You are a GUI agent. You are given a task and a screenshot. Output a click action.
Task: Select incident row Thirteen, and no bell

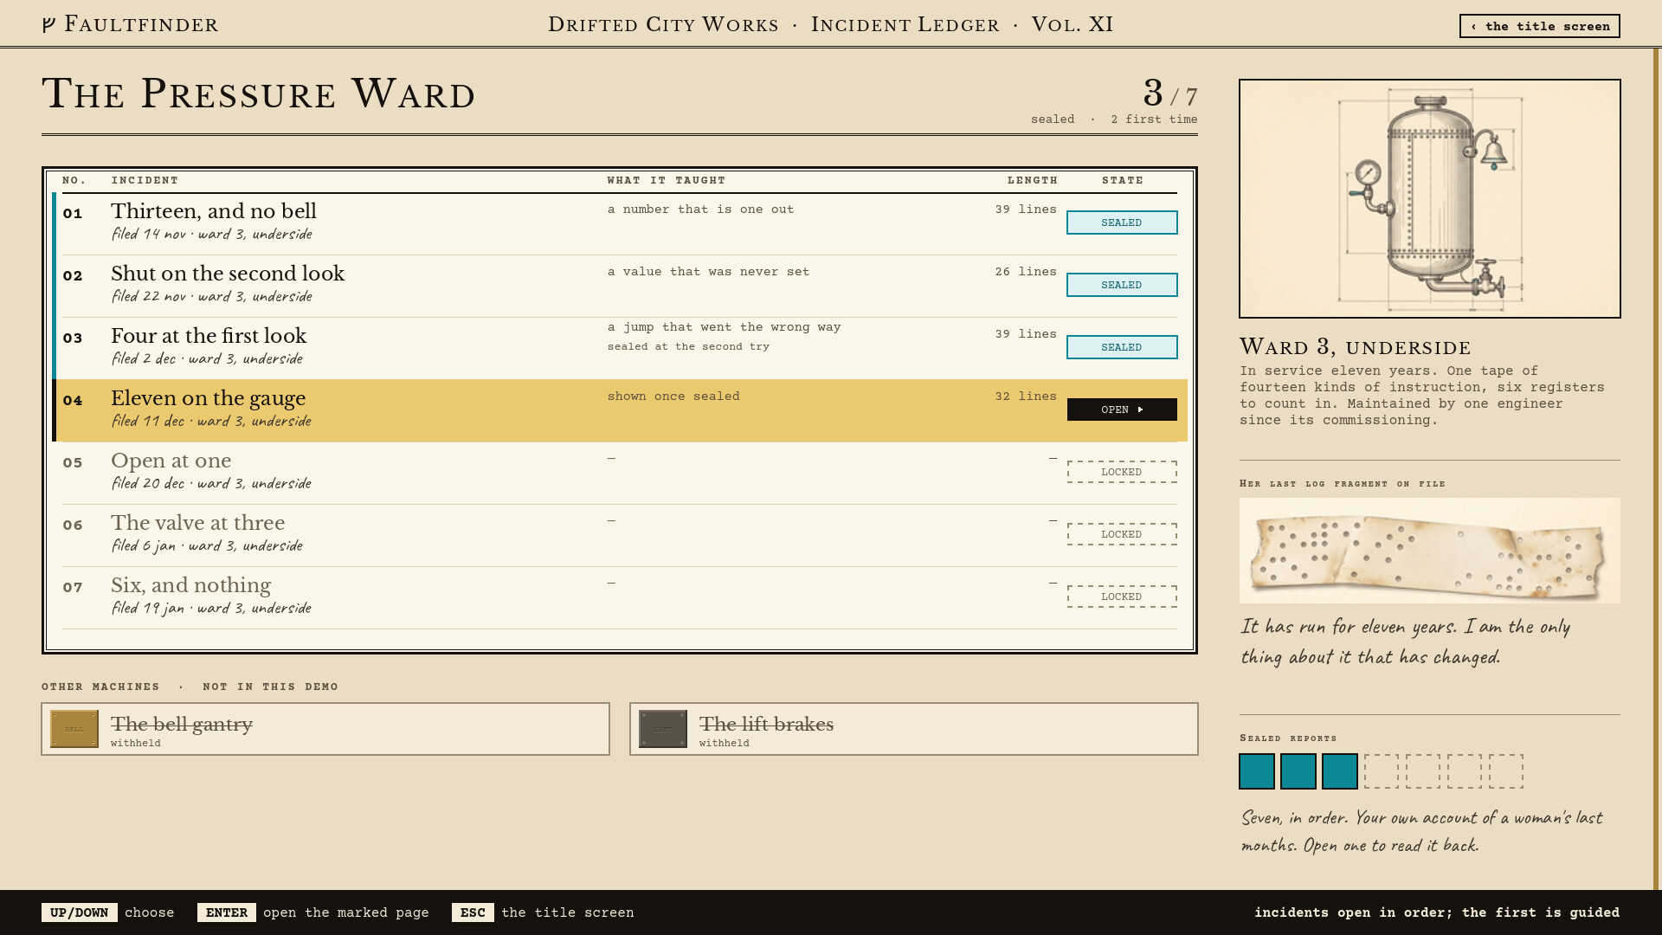tap(620, 223)
